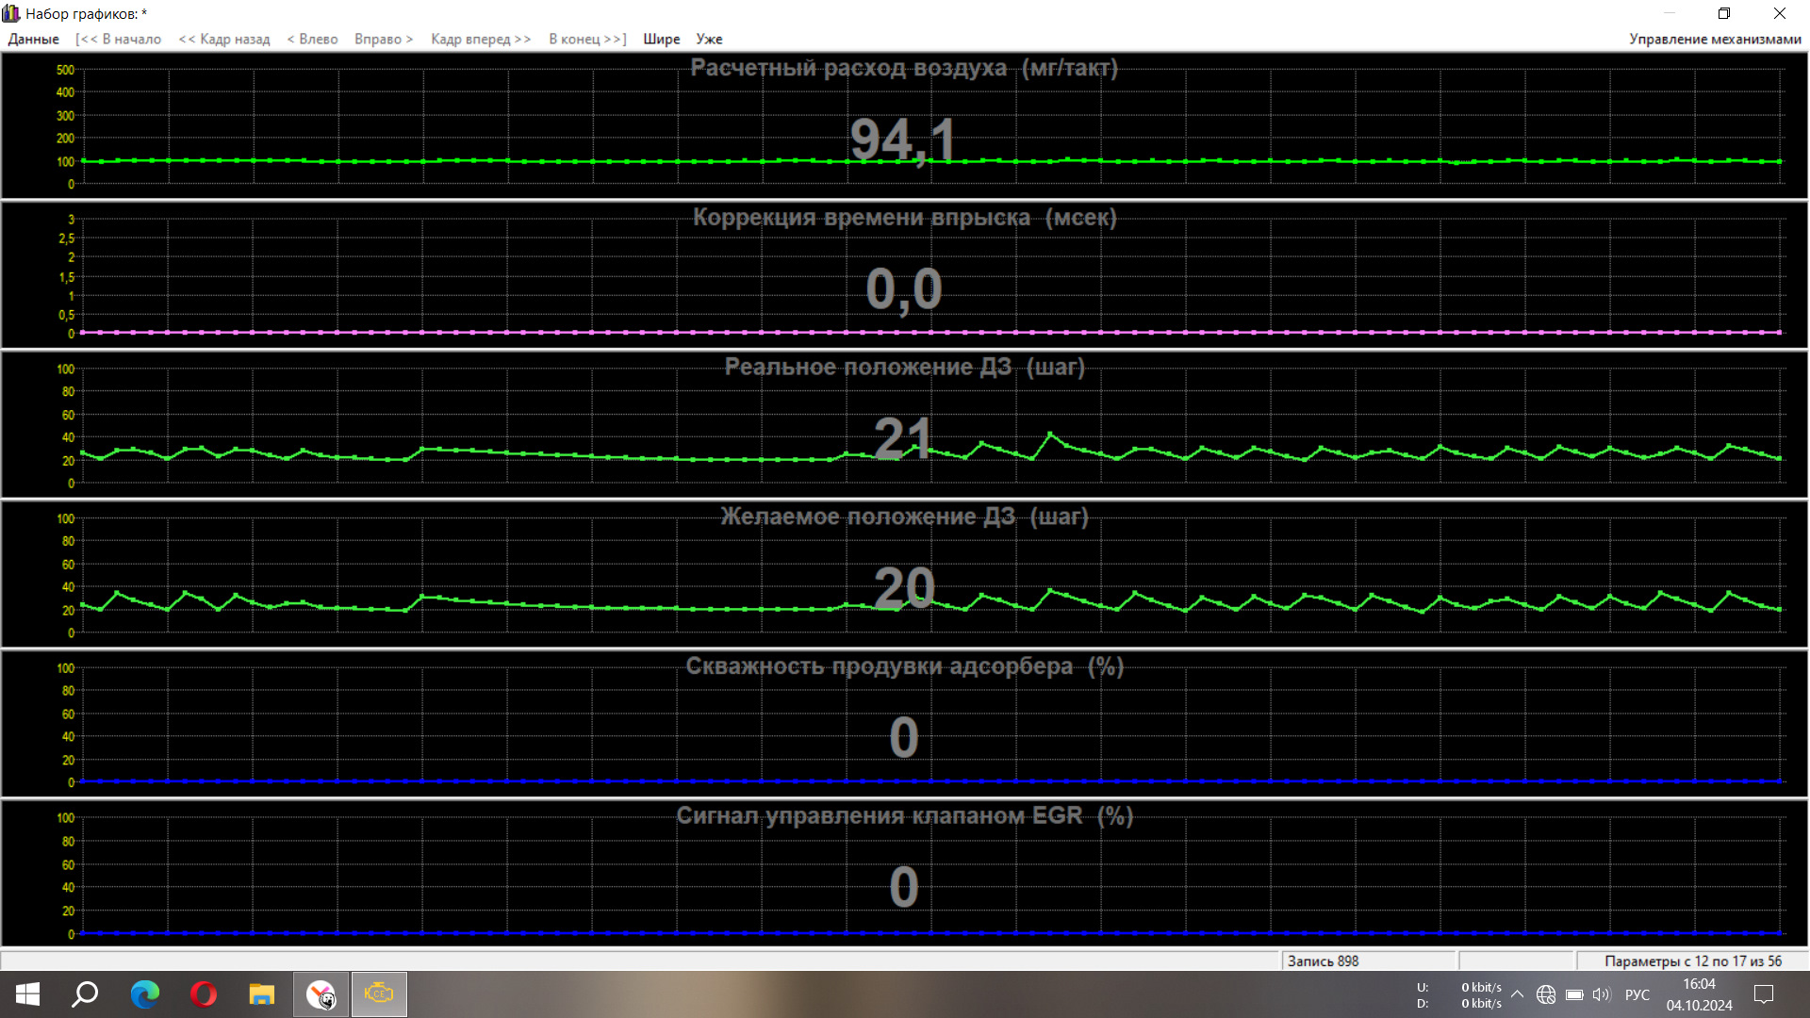The height and width of the screenshot is (1018, 1810).
Task: Shift graph left with 'Влево'
Action: click(312, 39)
